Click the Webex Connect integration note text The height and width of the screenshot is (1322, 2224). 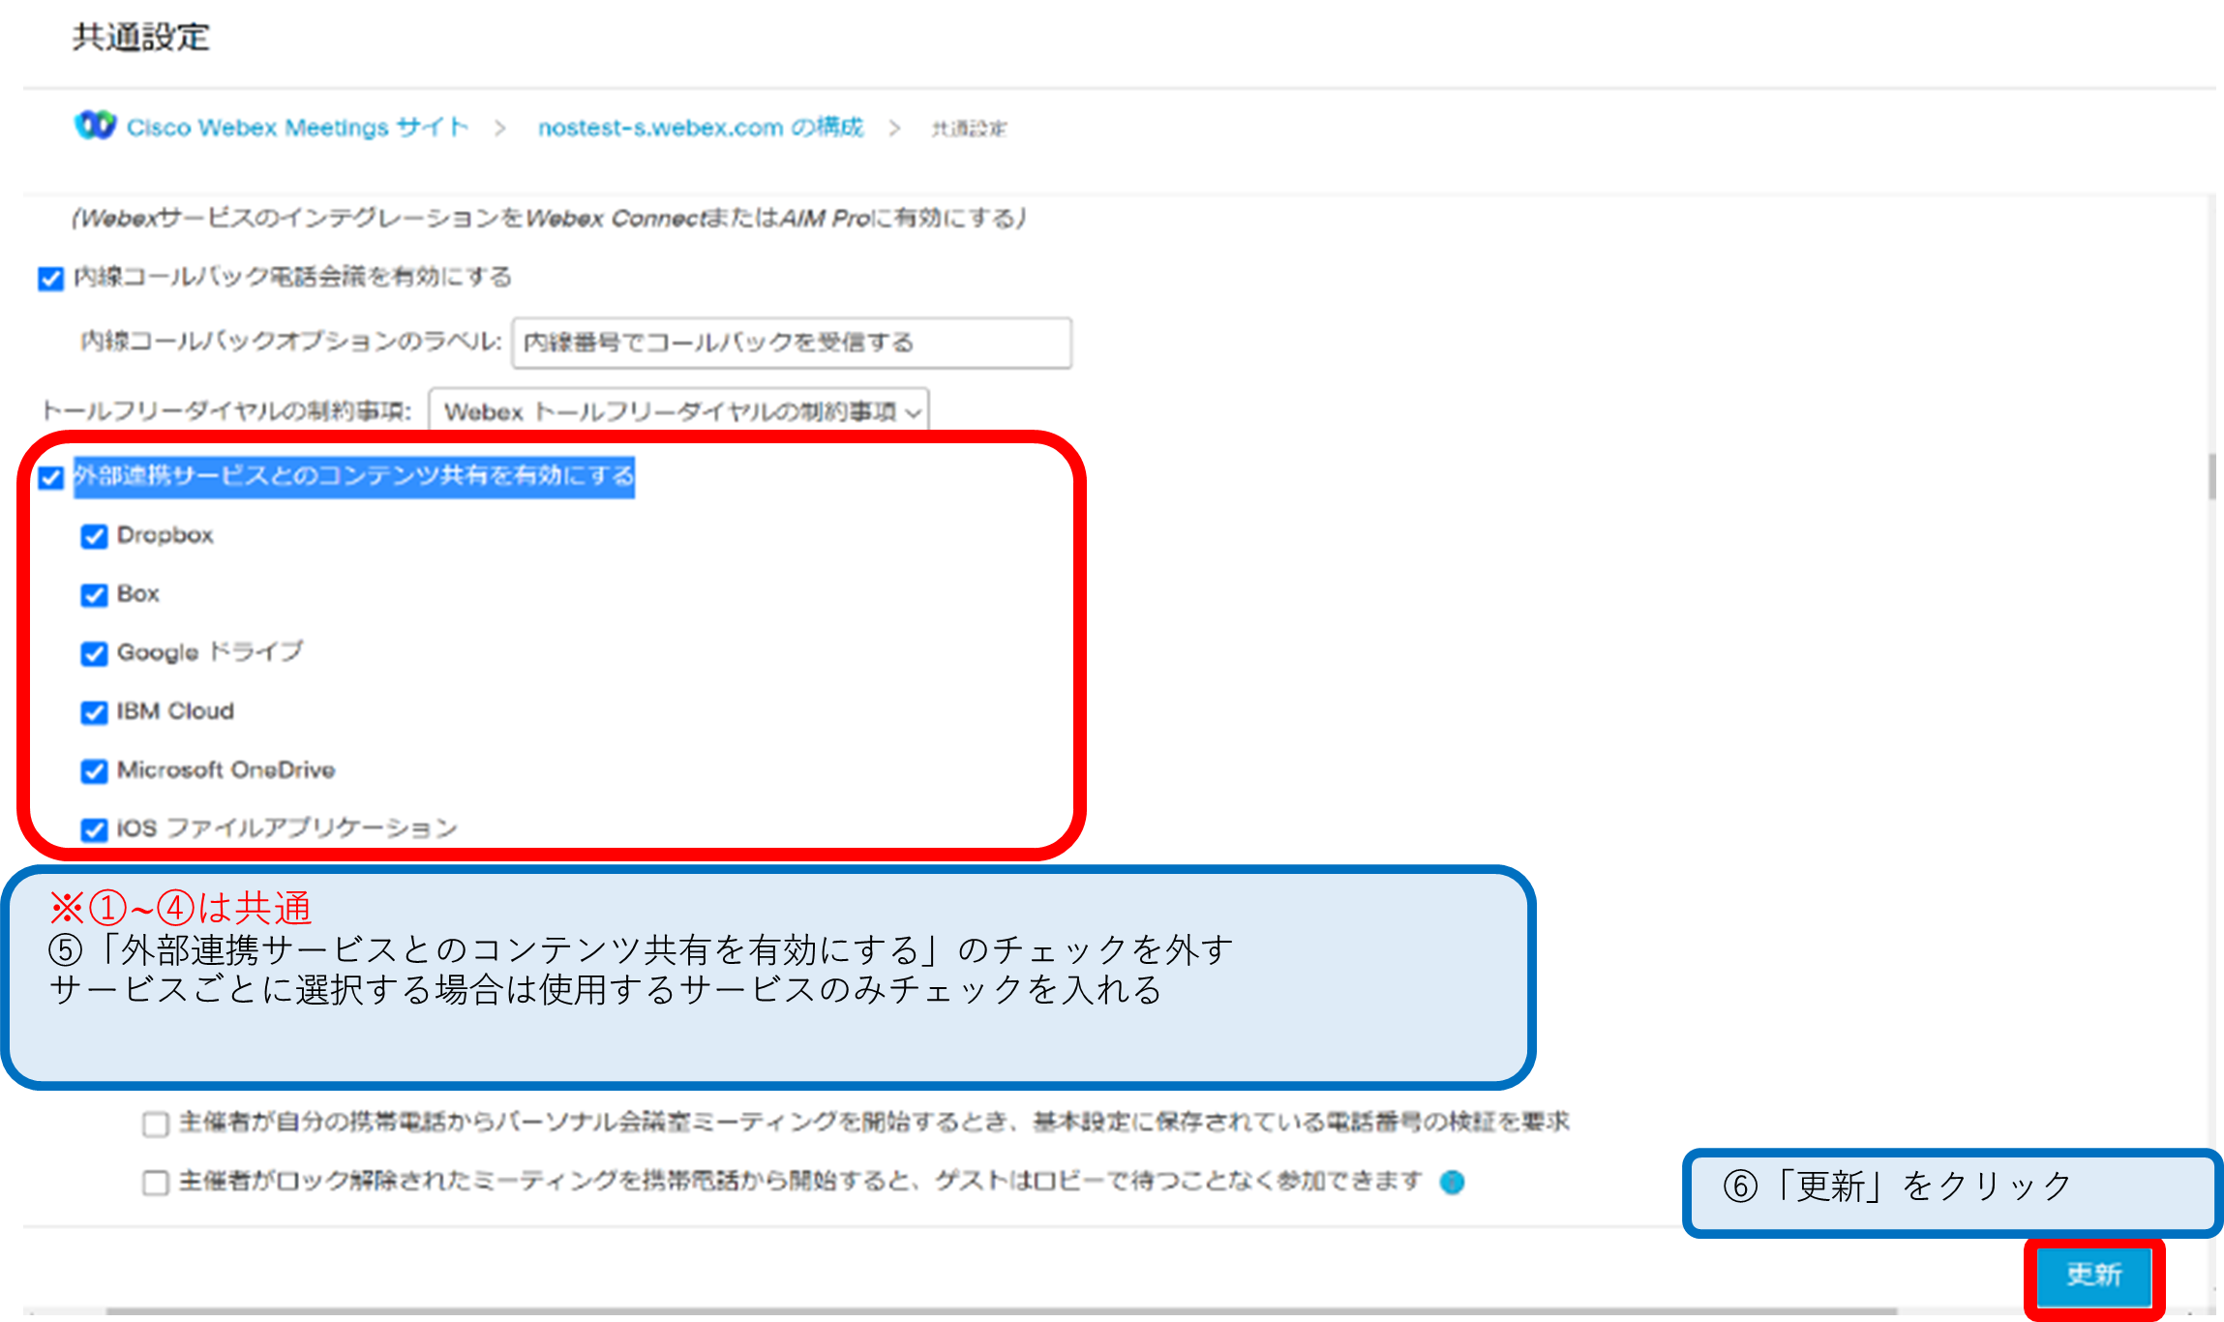tap(549, 219)
